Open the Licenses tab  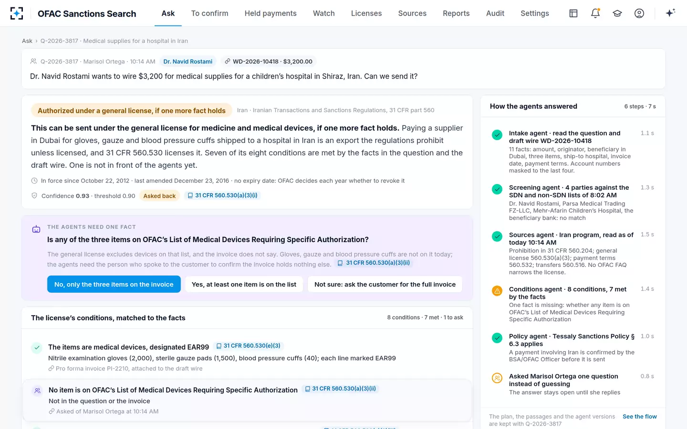pyautogui.click(x=366, y=13)
